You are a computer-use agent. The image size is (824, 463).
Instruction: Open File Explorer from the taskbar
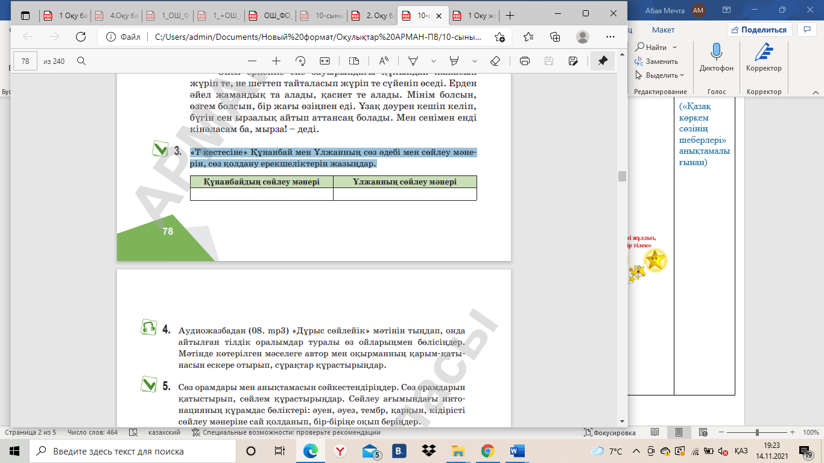(x=458, y=451)
